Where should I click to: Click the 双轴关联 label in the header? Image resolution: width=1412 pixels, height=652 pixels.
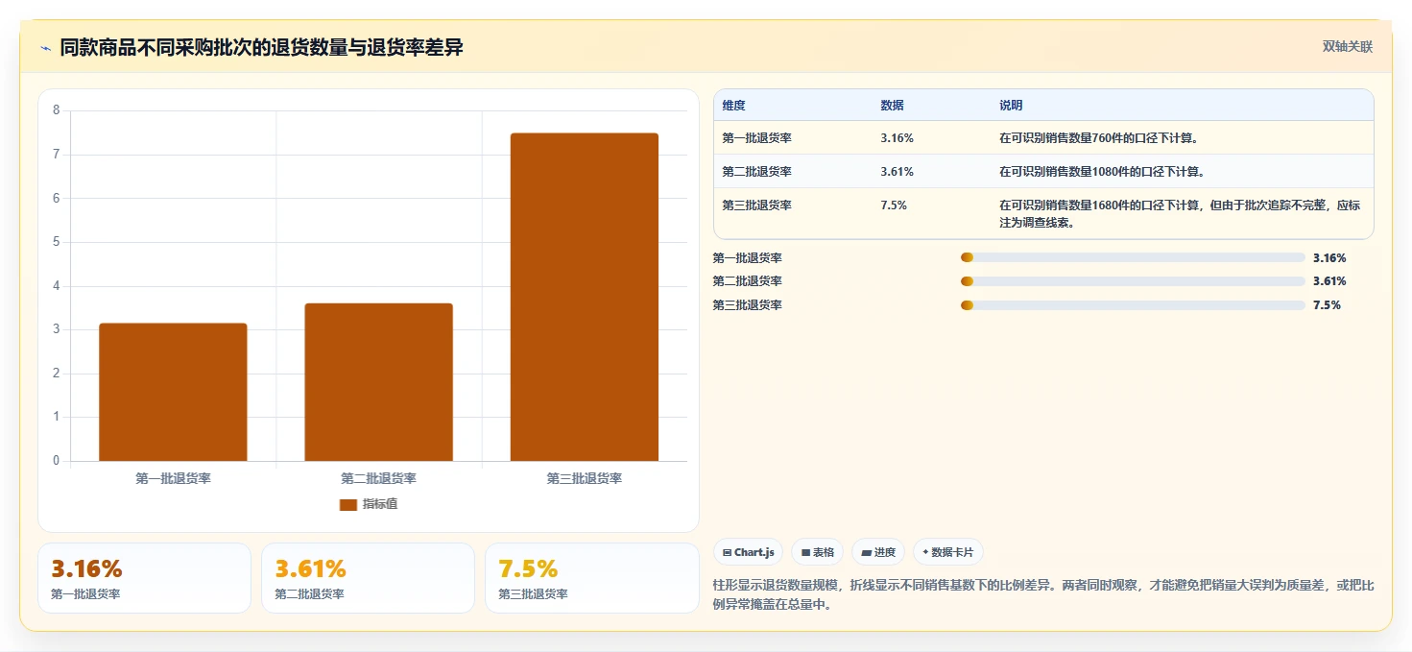coord(1347,47)
